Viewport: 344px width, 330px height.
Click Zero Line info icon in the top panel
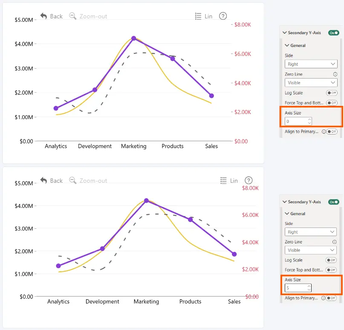tap(335, 74)
